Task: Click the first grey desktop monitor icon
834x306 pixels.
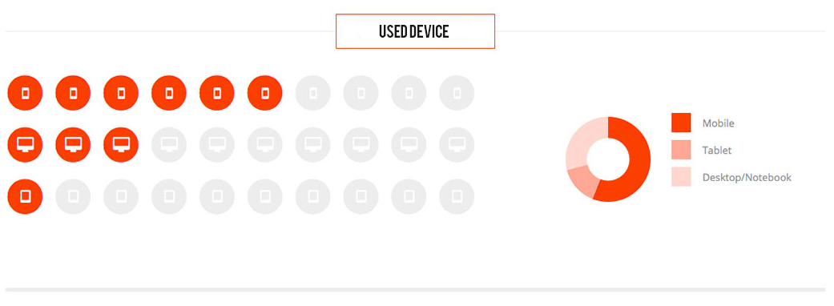Action: 168,145
